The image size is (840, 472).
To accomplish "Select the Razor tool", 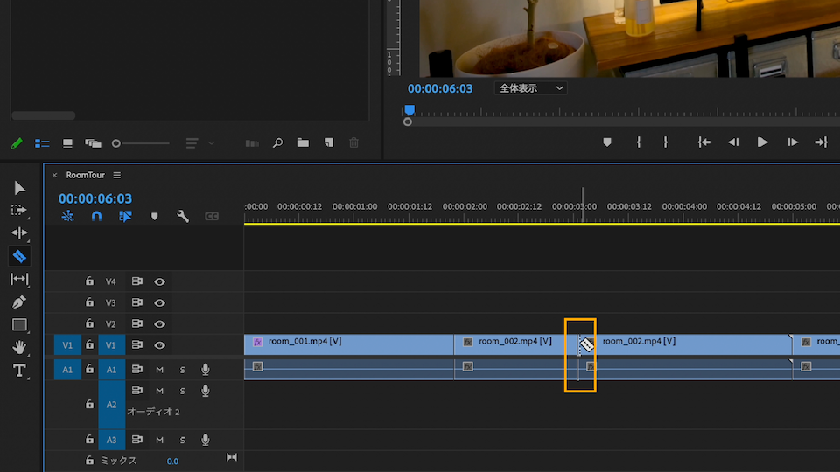I will coord(19,256).
